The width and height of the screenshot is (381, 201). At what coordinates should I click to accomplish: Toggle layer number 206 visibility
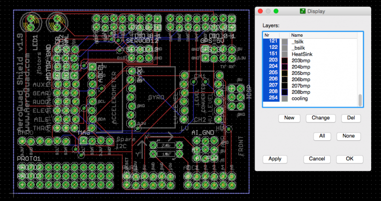pos(273,79)
